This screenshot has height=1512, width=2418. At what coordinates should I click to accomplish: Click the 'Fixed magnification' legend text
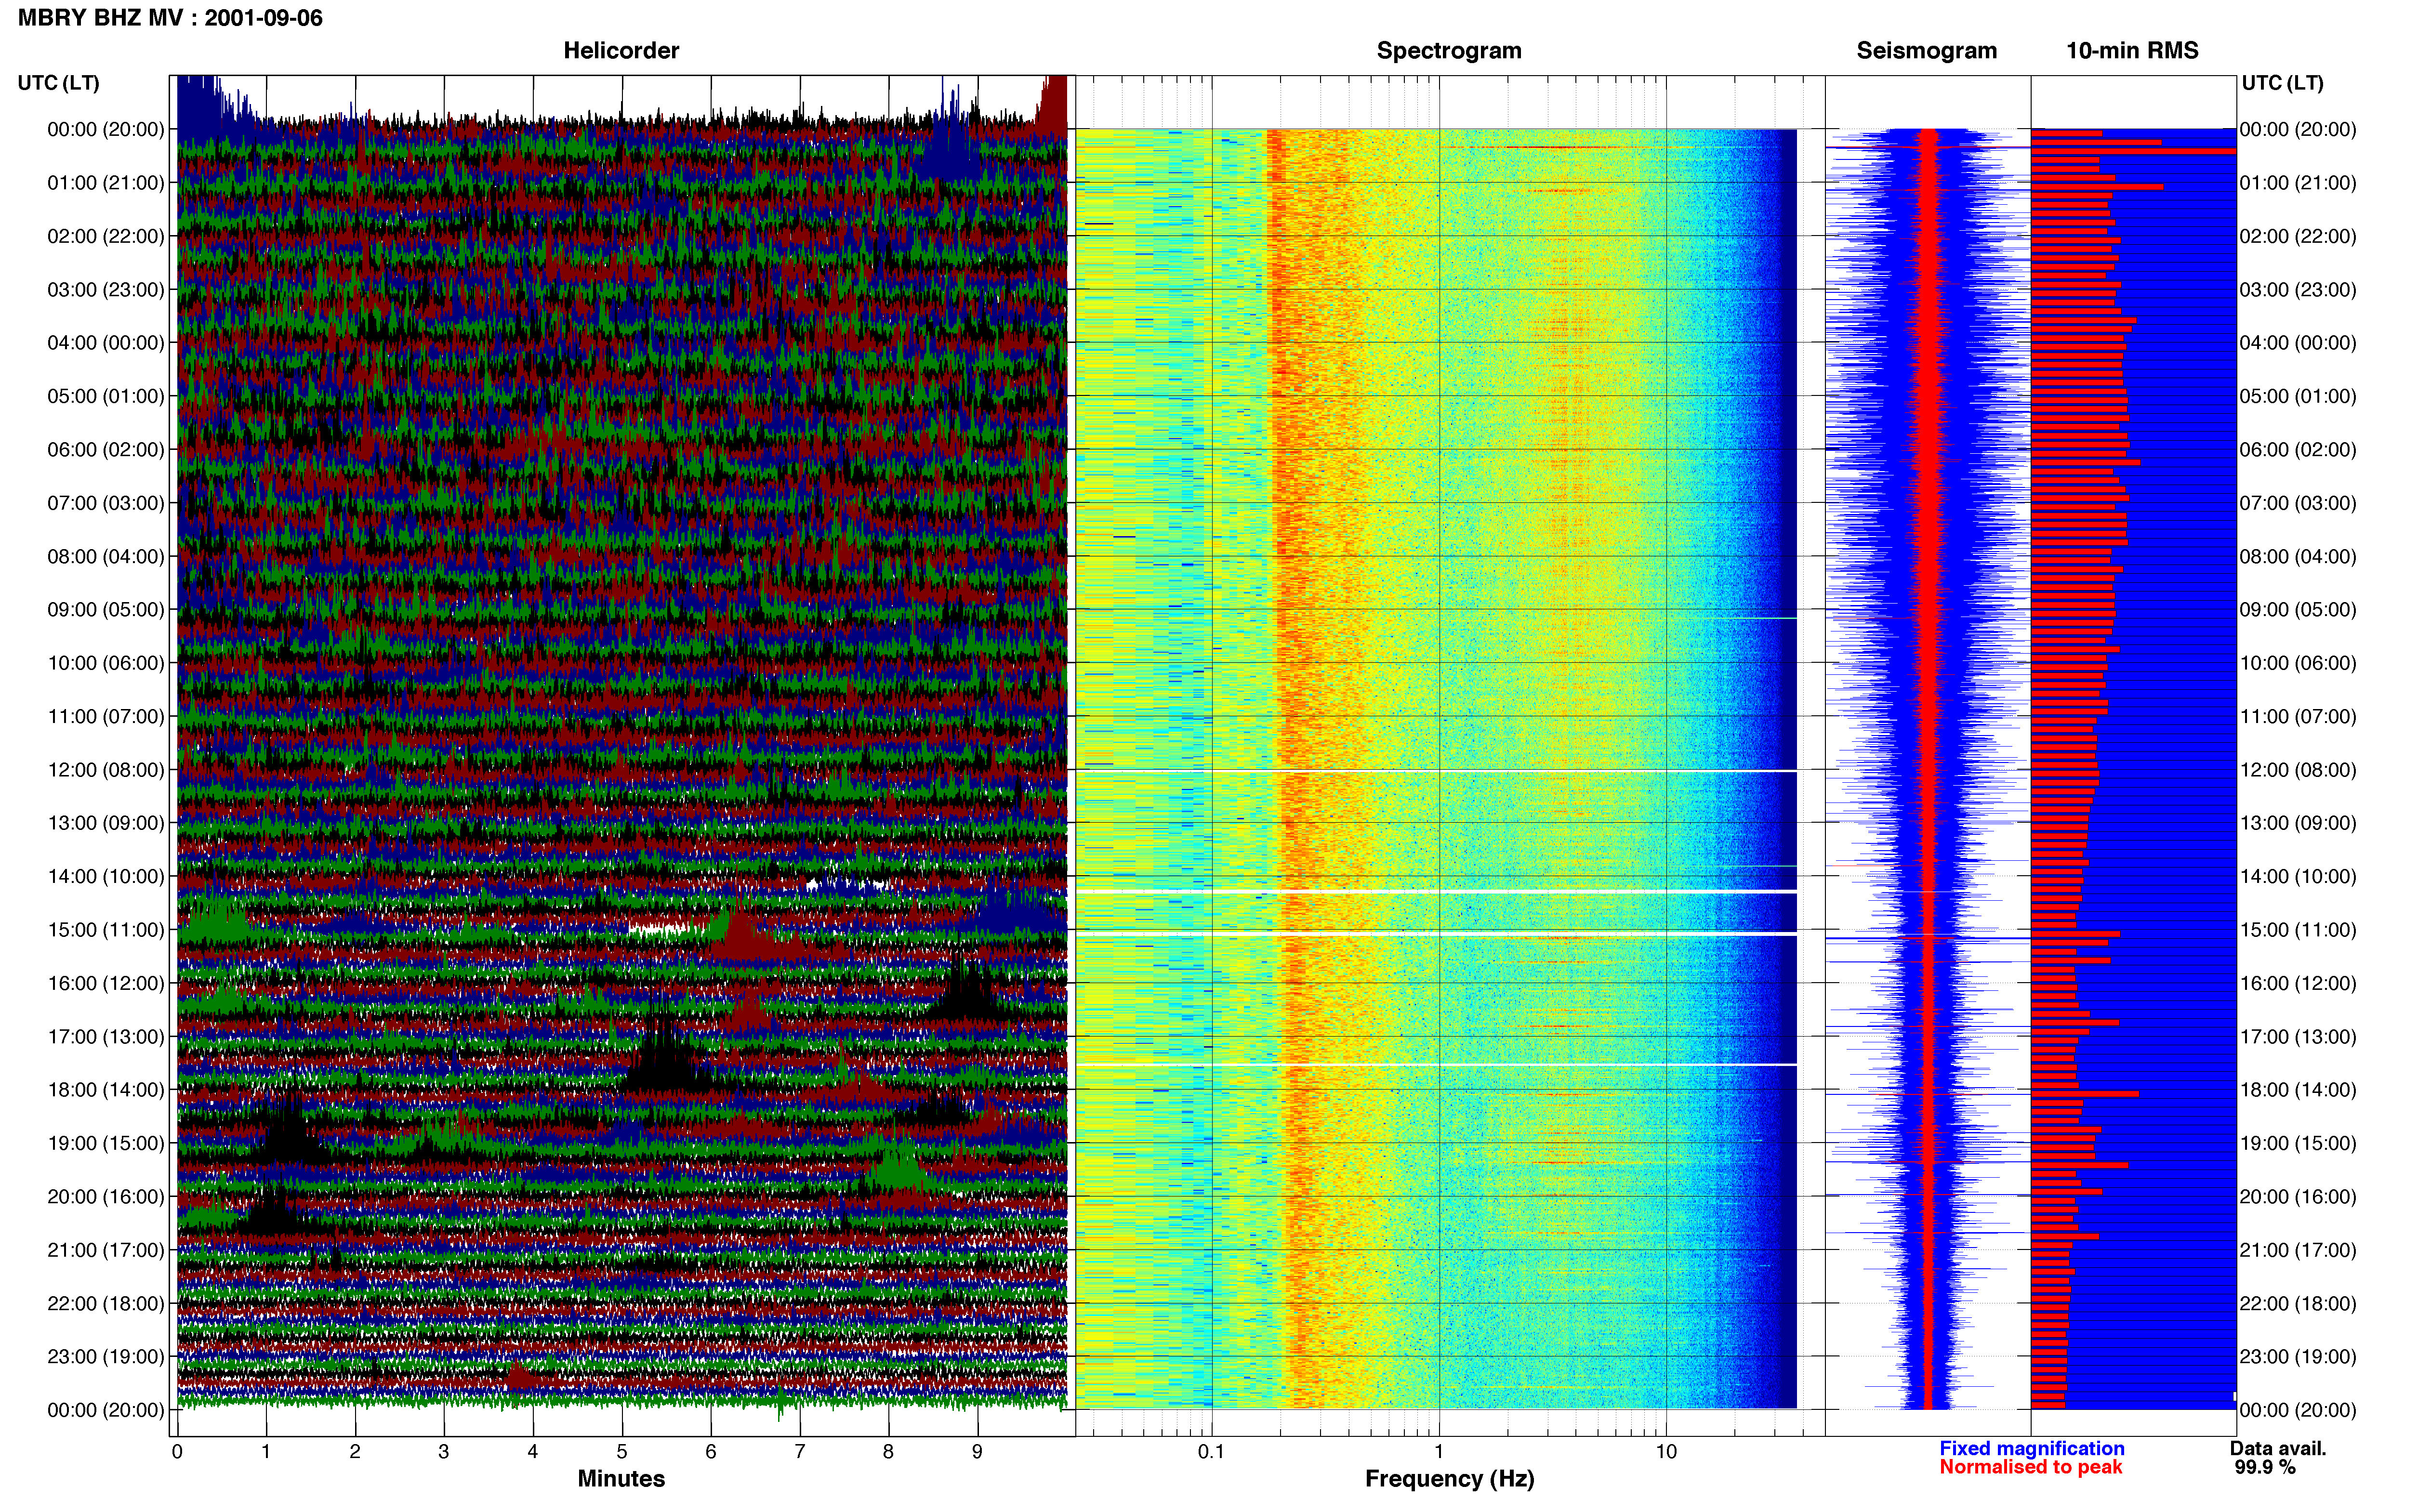(2031, 1448)
